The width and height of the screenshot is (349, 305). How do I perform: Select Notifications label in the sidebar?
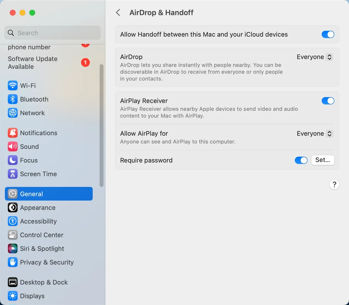[x=39, y=133]
